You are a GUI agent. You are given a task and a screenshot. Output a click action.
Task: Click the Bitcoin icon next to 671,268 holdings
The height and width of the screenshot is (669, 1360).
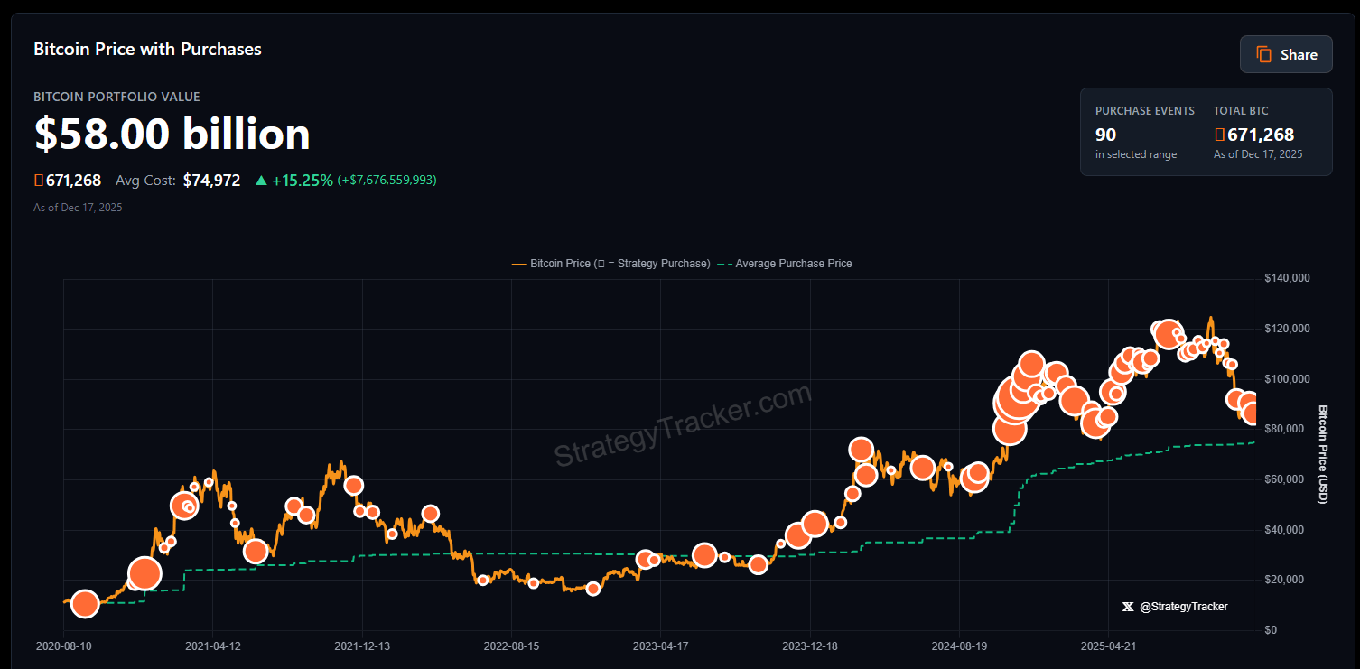(37, 180)
